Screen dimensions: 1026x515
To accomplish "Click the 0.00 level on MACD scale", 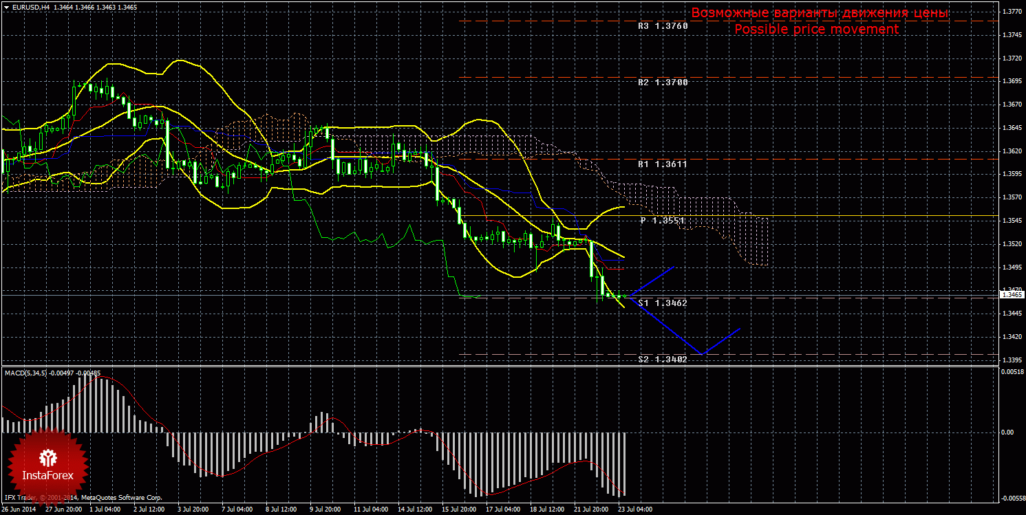I will click(1007, 432).
